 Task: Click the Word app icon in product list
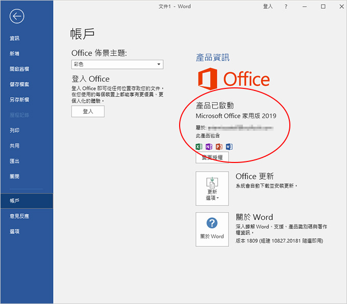pos(229,147)
